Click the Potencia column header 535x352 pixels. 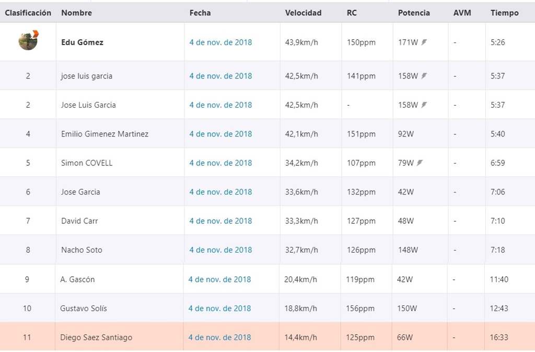[x=414, y=13]
